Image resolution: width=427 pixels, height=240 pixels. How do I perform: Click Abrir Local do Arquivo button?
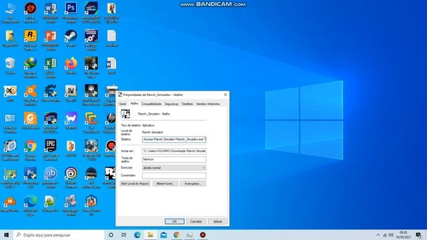point(135,184)
